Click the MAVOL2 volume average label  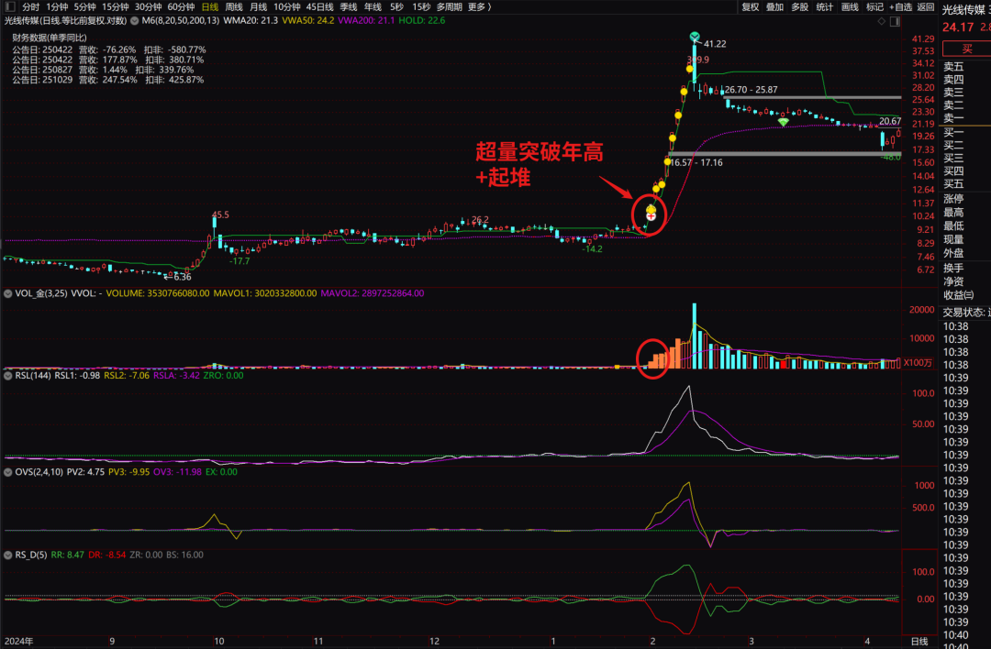pos(373,293)
